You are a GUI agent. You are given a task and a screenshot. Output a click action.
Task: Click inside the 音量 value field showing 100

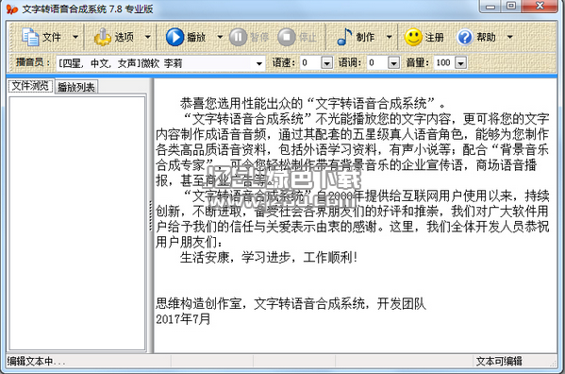coord(444,63)
